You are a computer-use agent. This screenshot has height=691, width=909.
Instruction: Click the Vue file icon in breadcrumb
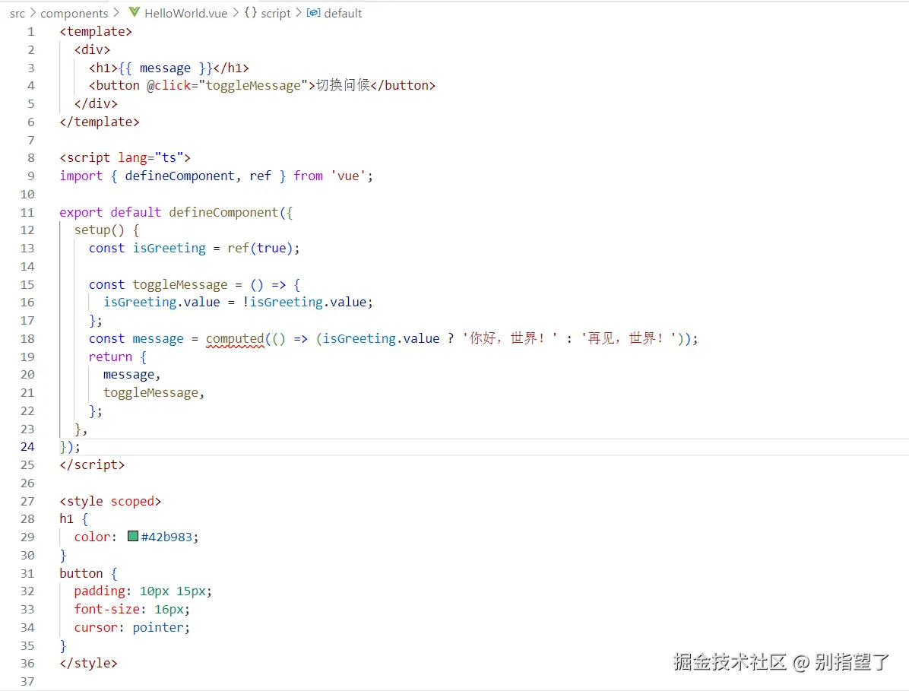coord(135,12)
